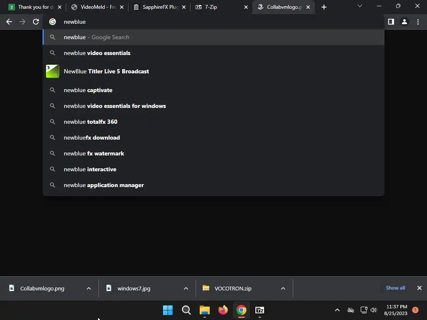This screenshot has width=427, height=320.
Task: Expand options chevron for Collabvmlogo.png
Action: point(89,288)
